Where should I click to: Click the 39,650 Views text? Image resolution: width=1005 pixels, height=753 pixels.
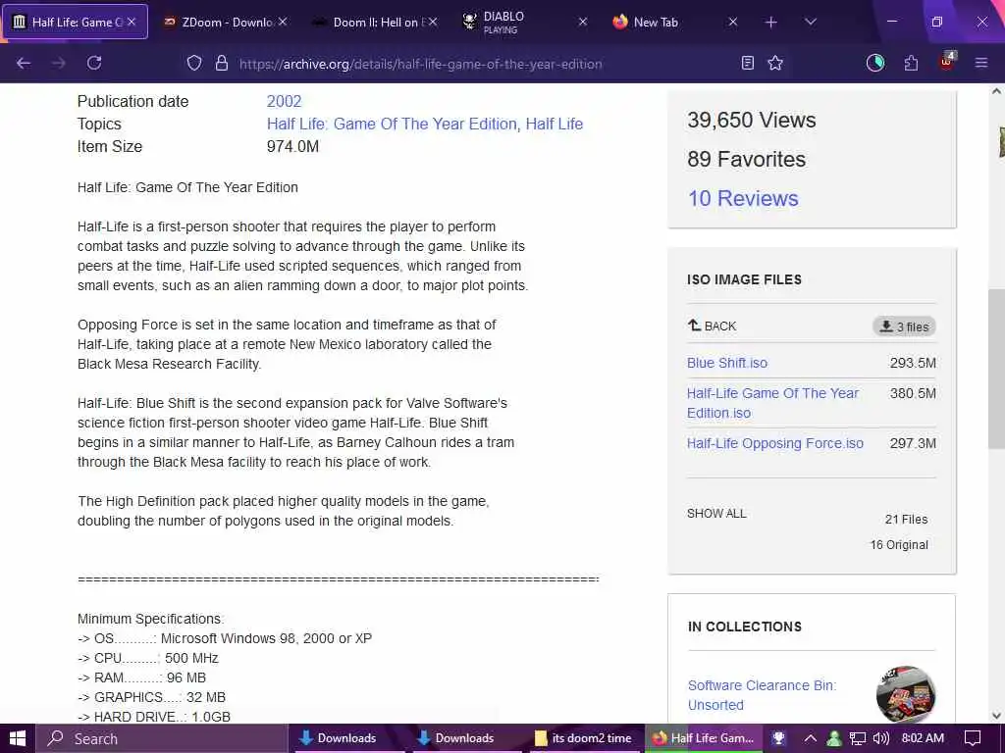[x=752, y=120]
